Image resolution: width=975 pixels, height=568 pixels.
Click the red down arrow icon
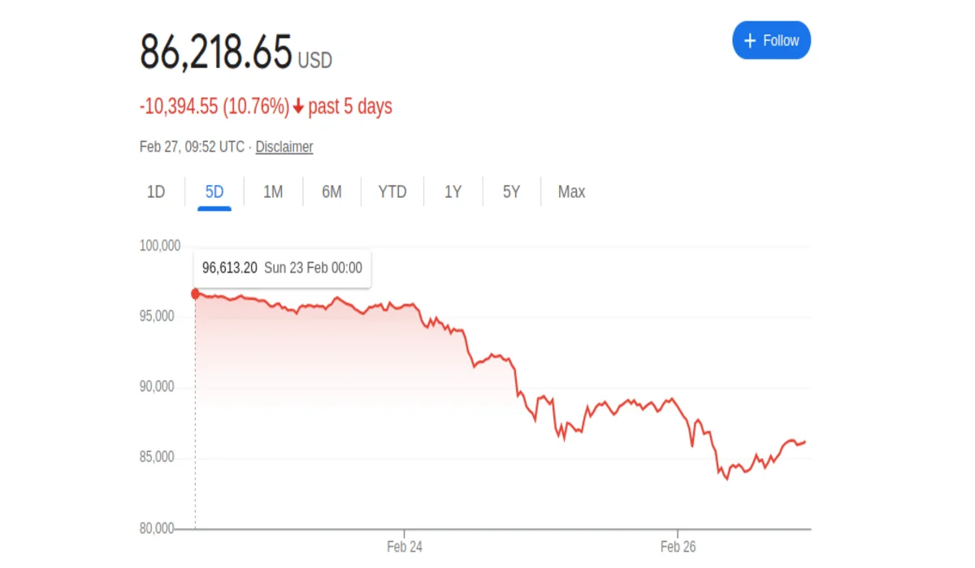pos(298,106)
